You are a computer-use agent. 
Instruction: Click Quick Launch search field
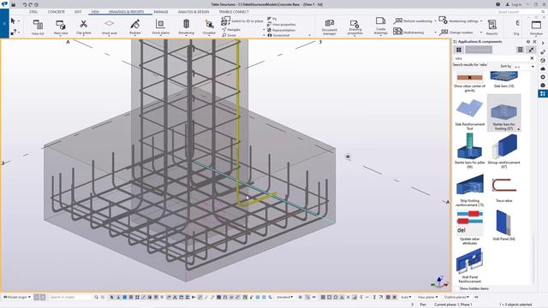(521, 12)
